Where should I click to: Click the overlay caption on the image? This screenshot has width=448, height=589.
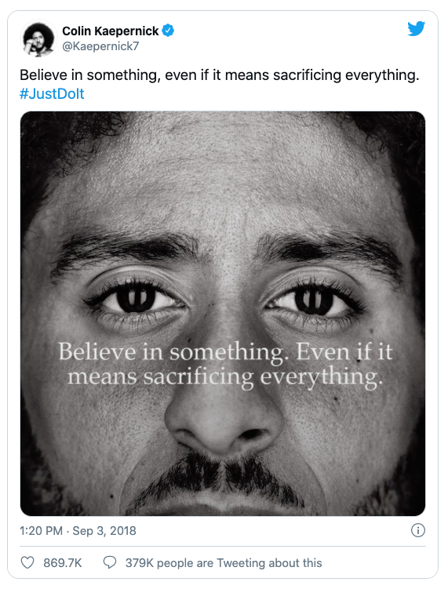[225, 365]
